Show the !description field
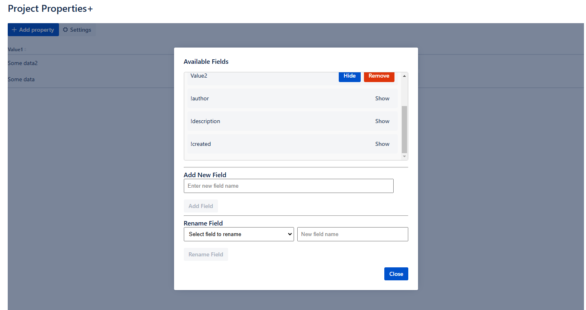The image size is (586, 310). tap(382, 121)
